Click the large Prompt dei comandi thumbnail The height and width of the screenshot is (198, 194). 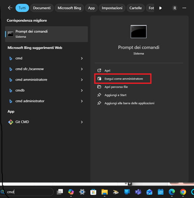(x=139, y=32)
